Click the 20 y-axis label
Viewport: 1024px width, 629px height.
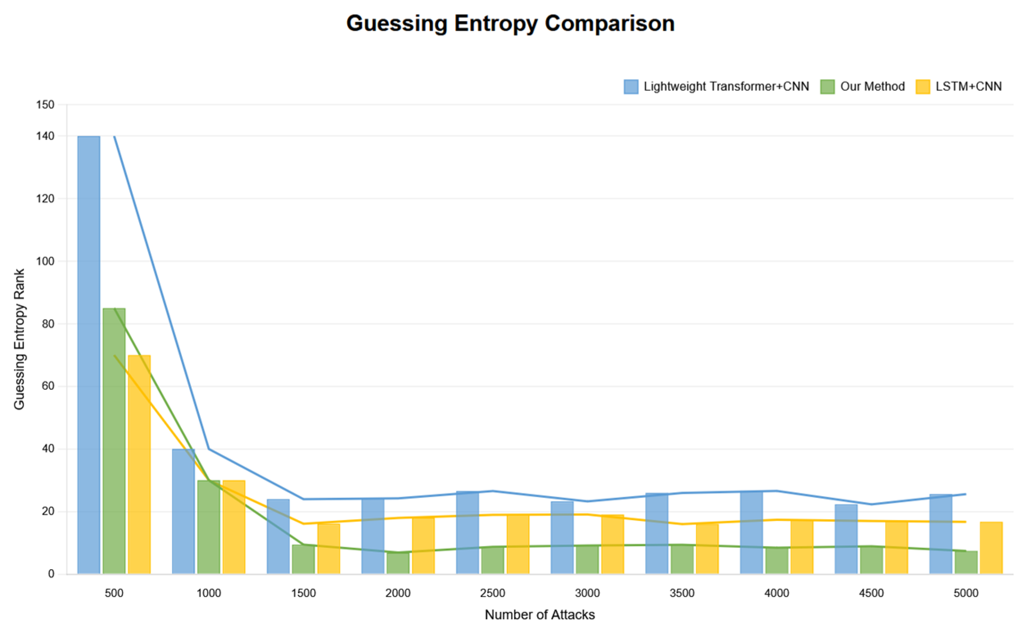click(x=48, y=511)
